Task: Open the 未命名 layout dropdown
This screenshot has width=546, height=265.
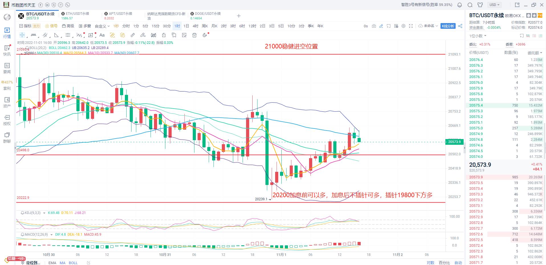Action: (x=428, y=26)
